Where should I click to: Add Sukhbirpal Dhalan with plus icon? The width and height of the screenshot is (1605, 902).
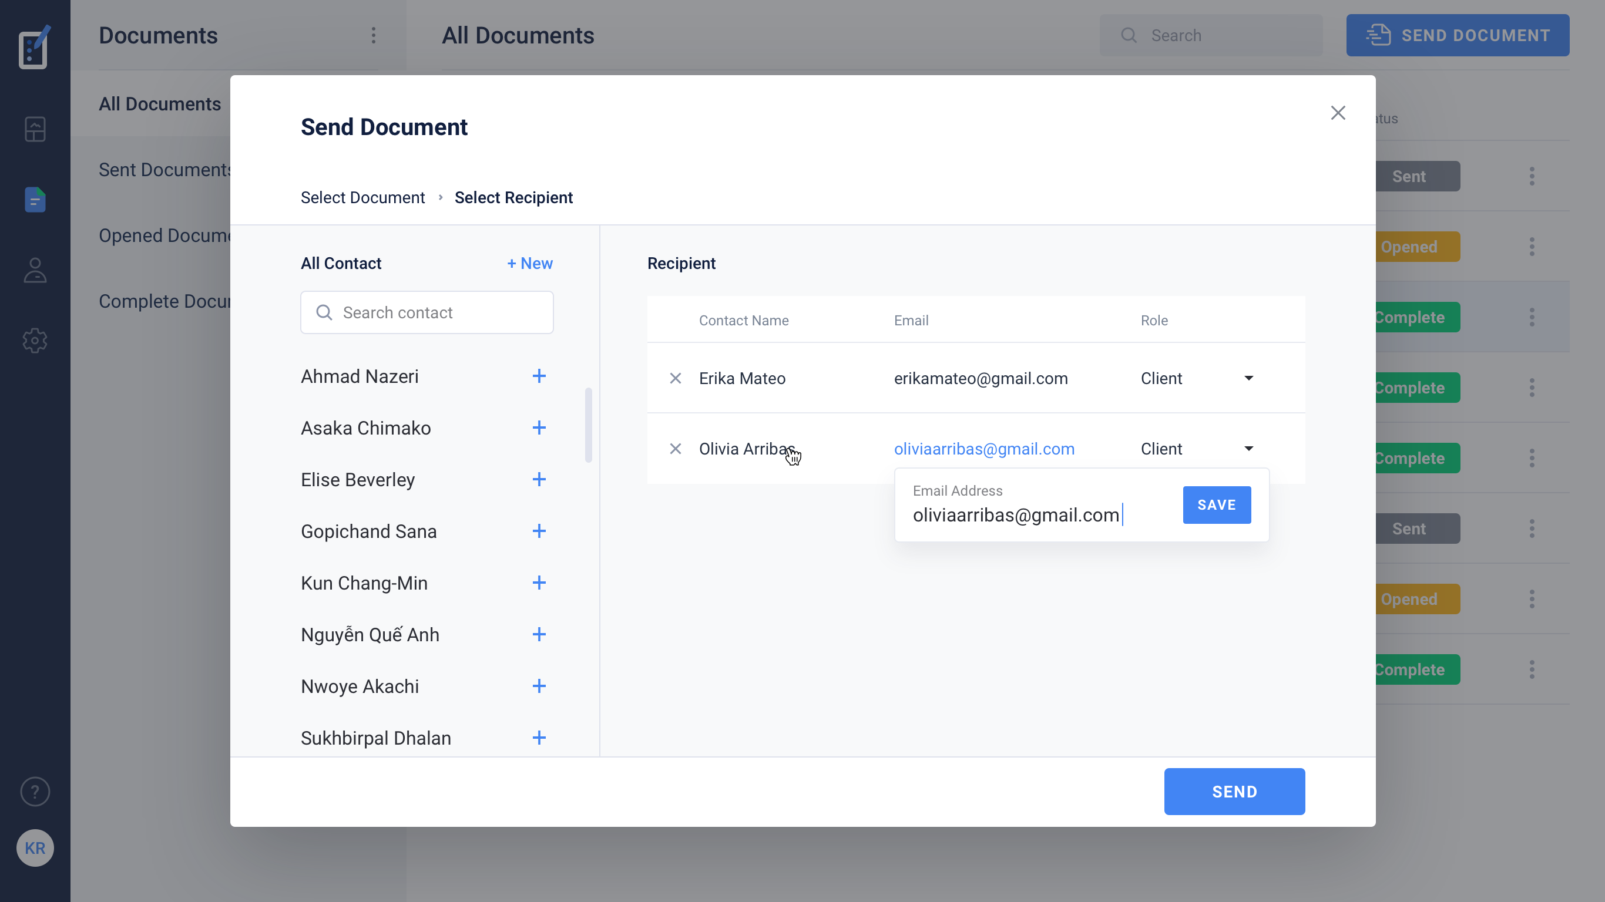point(539,738)
